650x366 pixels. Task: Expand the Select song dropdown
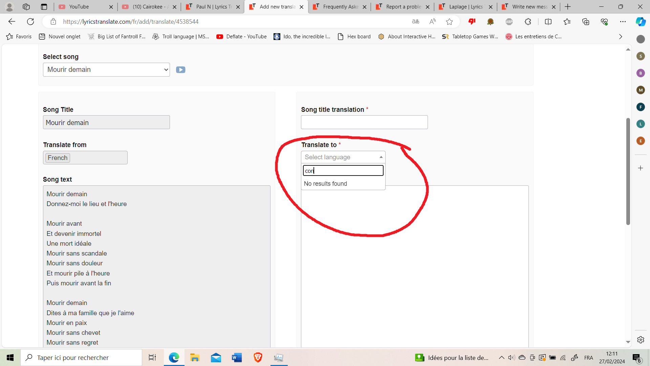point(106,70)
